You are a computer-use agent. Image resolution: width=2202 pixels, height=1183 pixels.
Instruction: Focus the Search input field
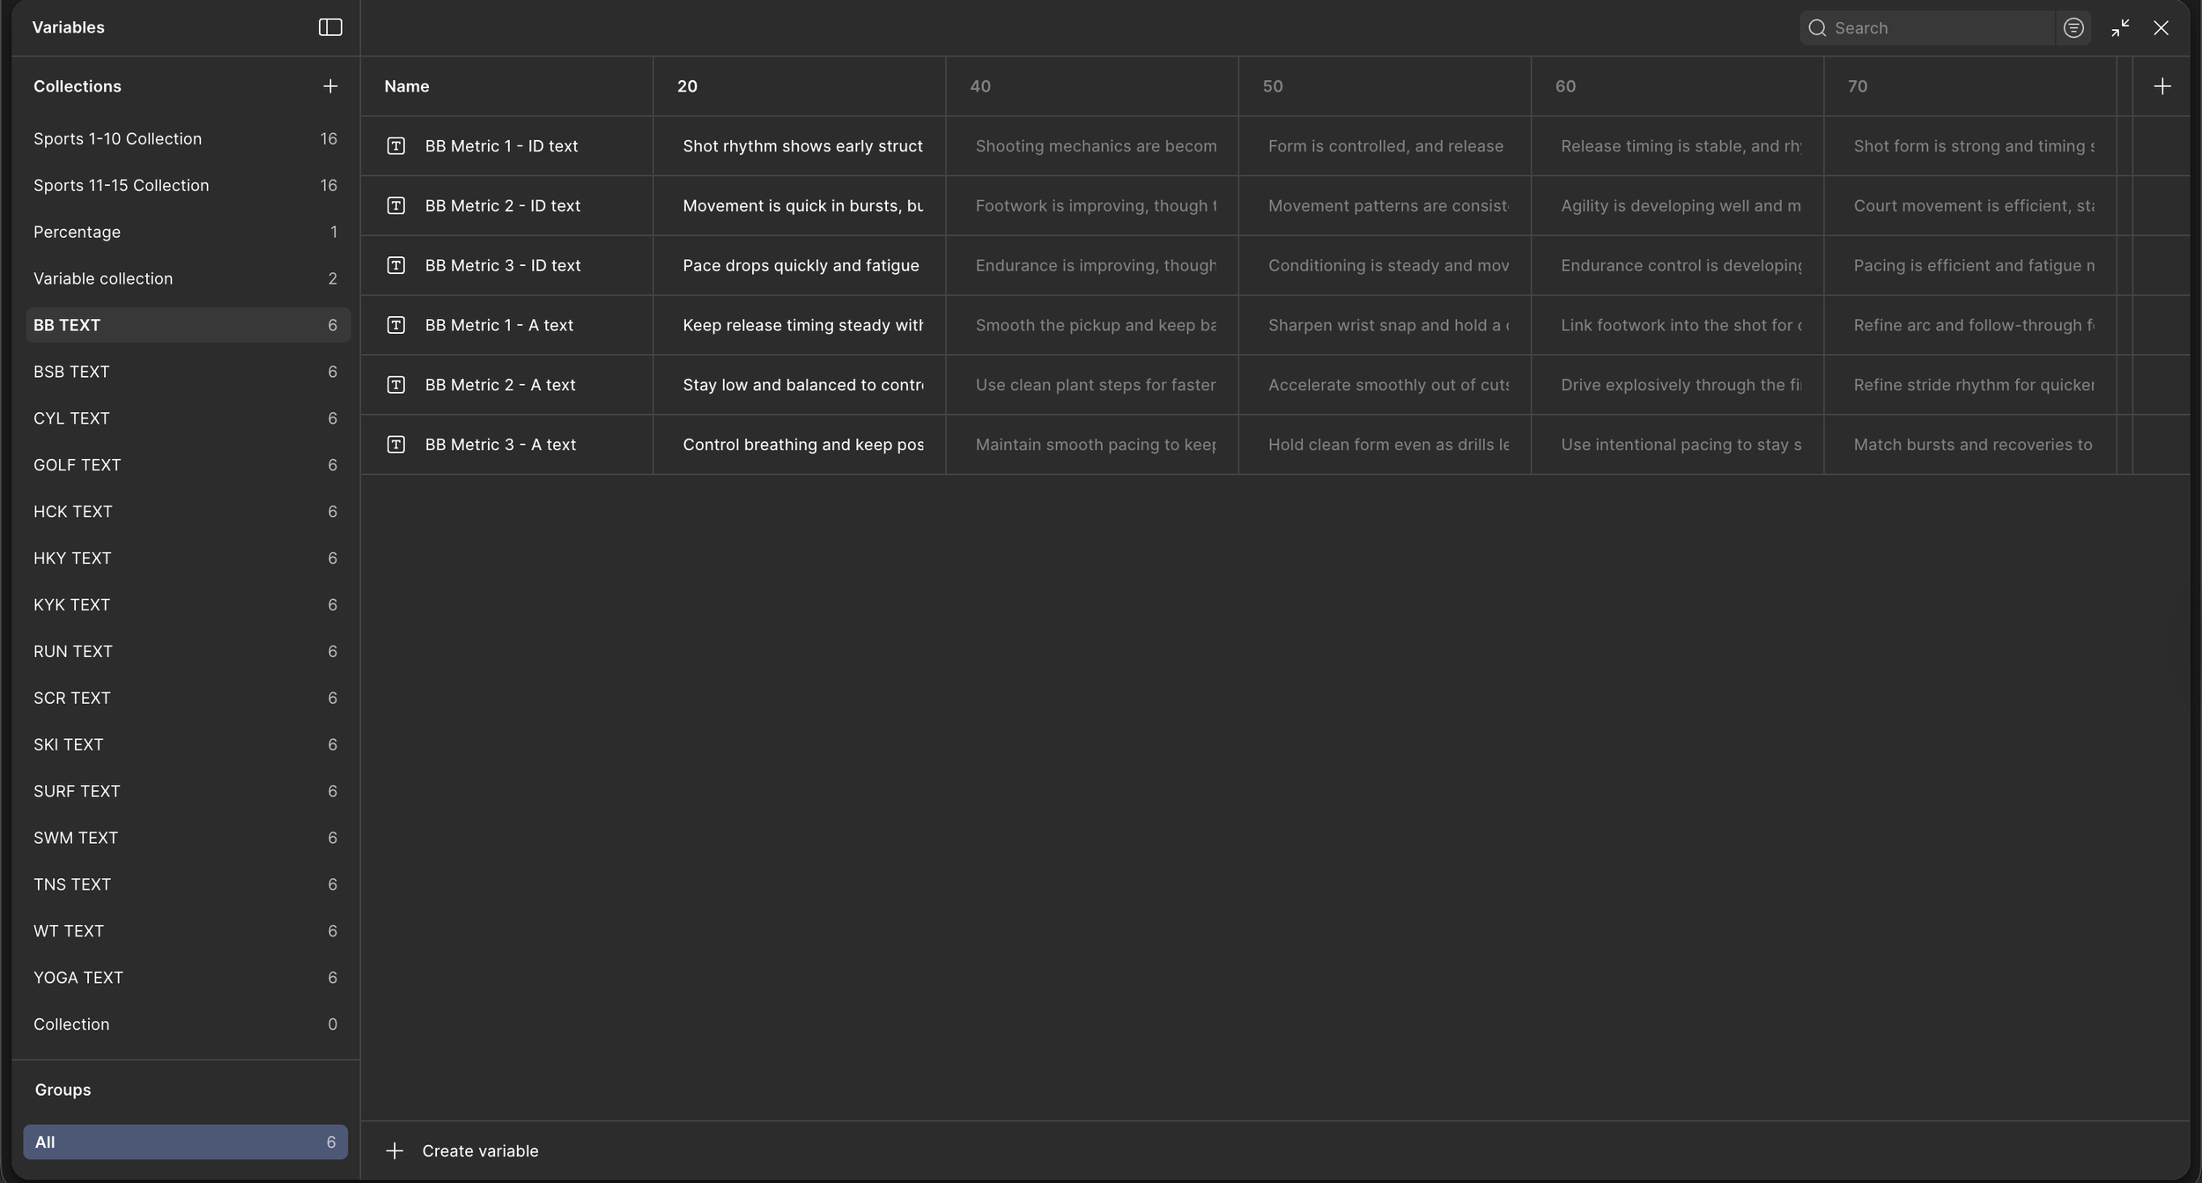click(1938, 28)
